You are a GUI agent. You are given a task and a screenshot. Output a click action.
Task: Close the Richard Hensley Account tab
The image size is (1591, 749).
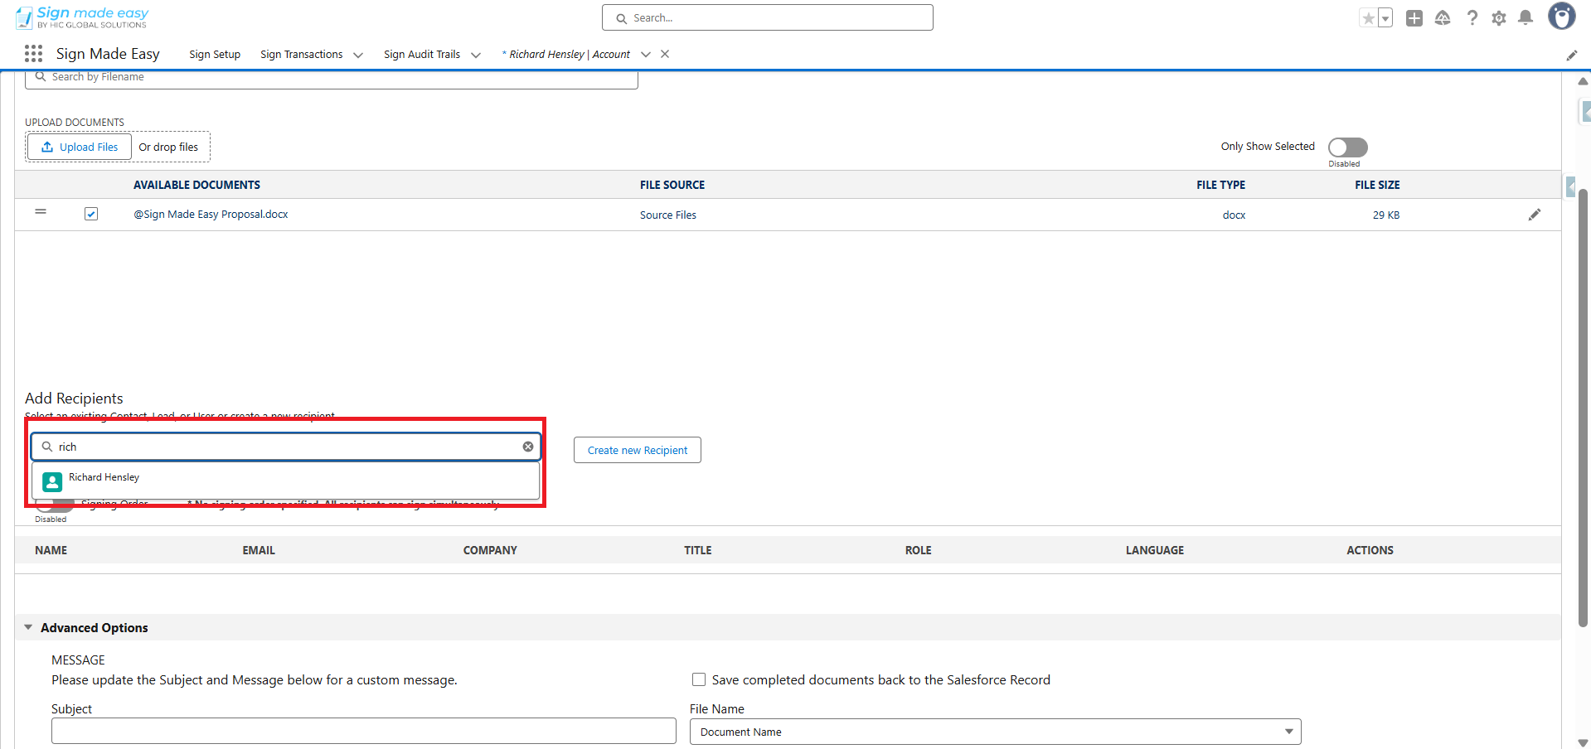pos(665,54)
